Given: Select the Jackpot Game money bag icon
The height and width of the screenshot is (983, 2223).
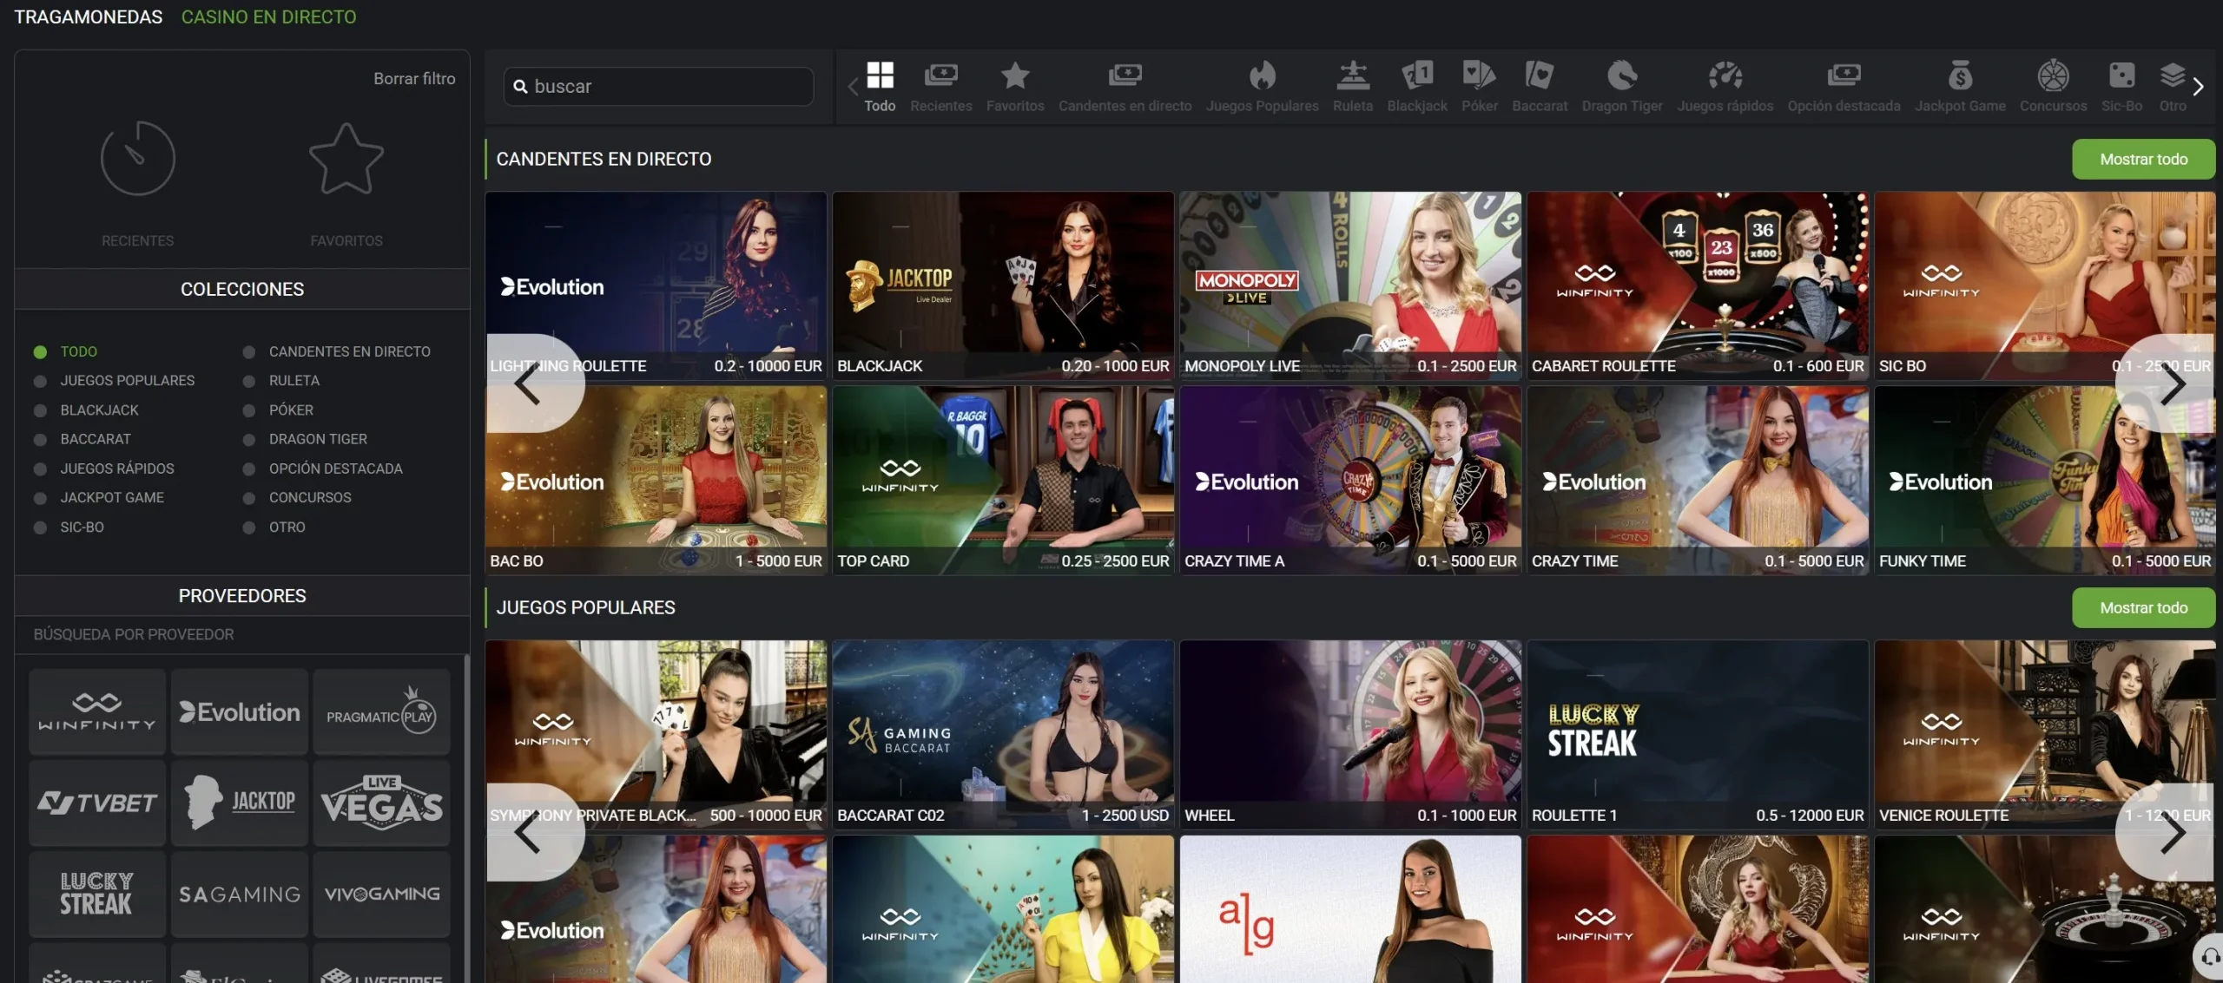Looking at the screenshot, I should tap(1960, 75).
